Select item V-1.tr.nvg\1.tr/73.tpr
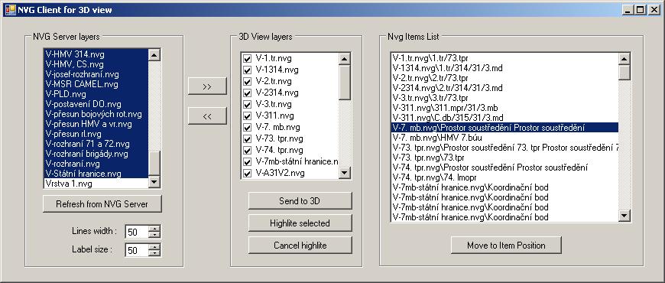 (x=504, y=58)
